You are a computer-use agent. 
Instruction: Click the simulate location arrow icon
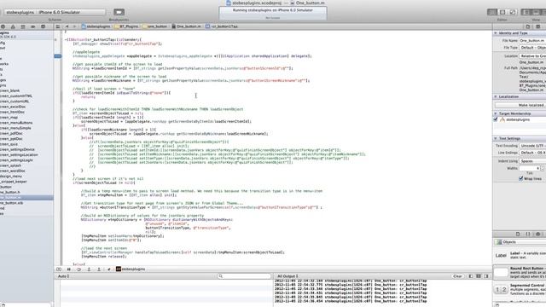point(109,269)
